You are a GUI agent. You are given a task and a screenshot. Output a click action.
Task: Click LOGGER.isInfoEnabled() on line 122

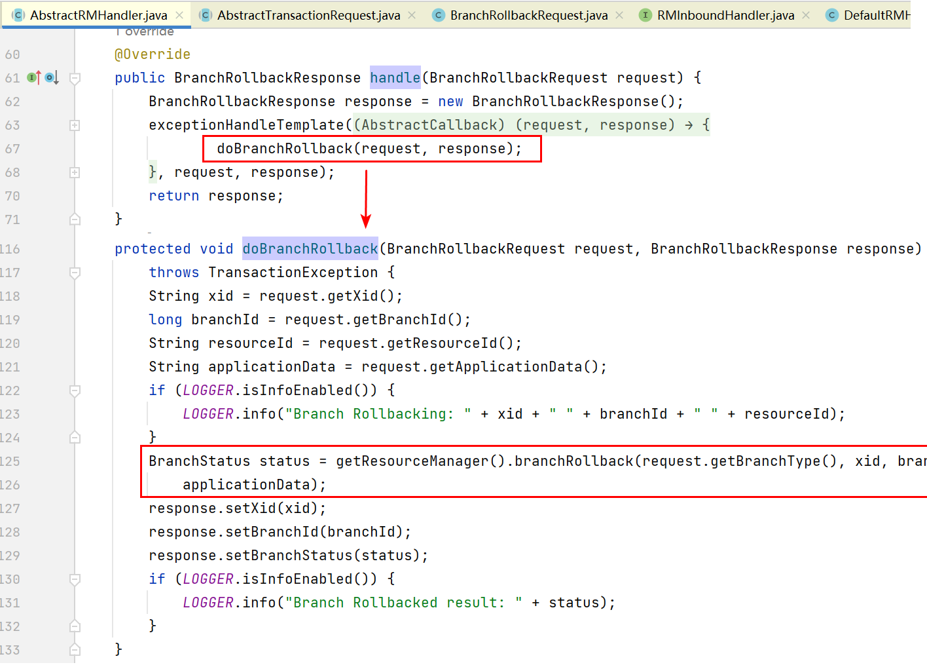pos(280,391)
